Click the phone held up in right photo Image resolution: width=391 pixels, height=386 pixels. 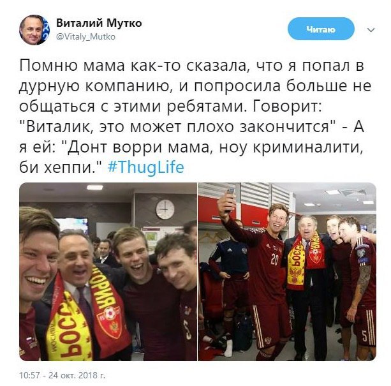230,198
